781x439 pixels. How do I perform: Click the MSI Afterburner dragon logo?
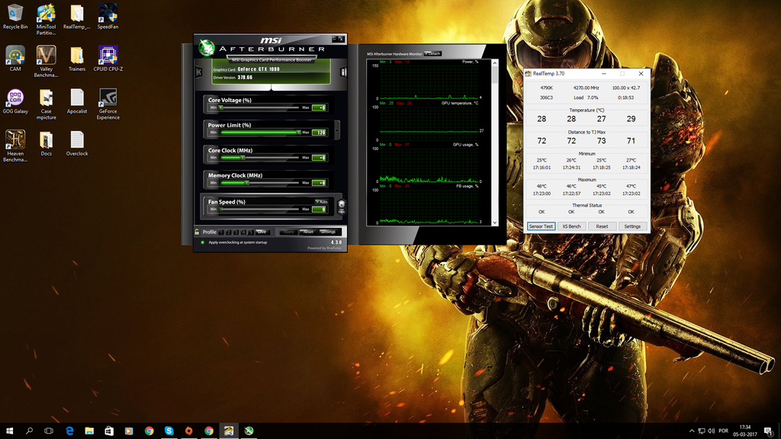tap(206, 48)
